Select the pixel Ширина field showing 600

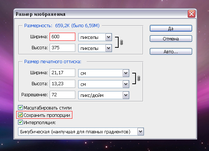(x=62, y=37)
